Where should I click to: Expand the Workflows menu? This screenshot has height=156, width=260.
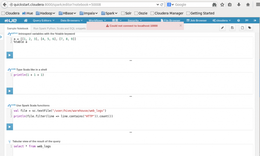97,20
